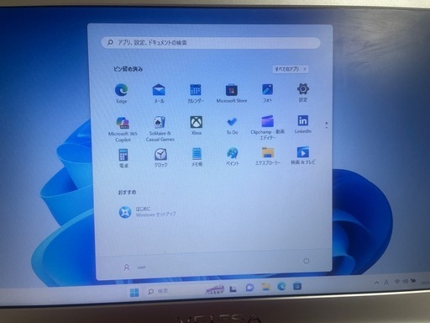This screenshot has height=323, width=430.
Task: Click the search highlight image in taskbar
Action: point(215,290)
